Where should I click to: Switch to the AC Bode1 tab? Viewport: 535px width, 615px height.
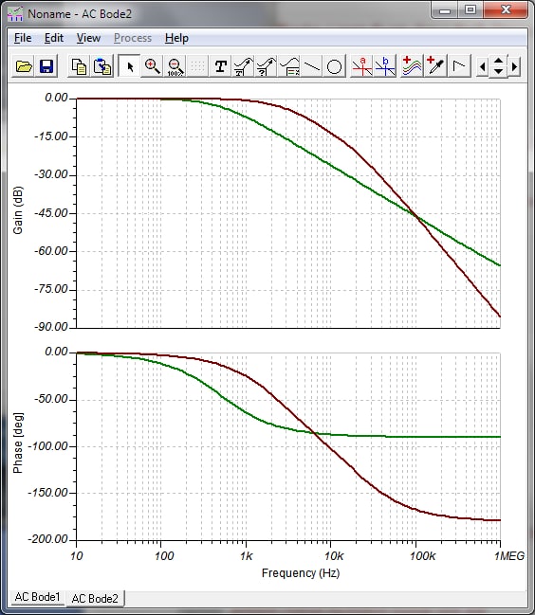click(37, 597)
